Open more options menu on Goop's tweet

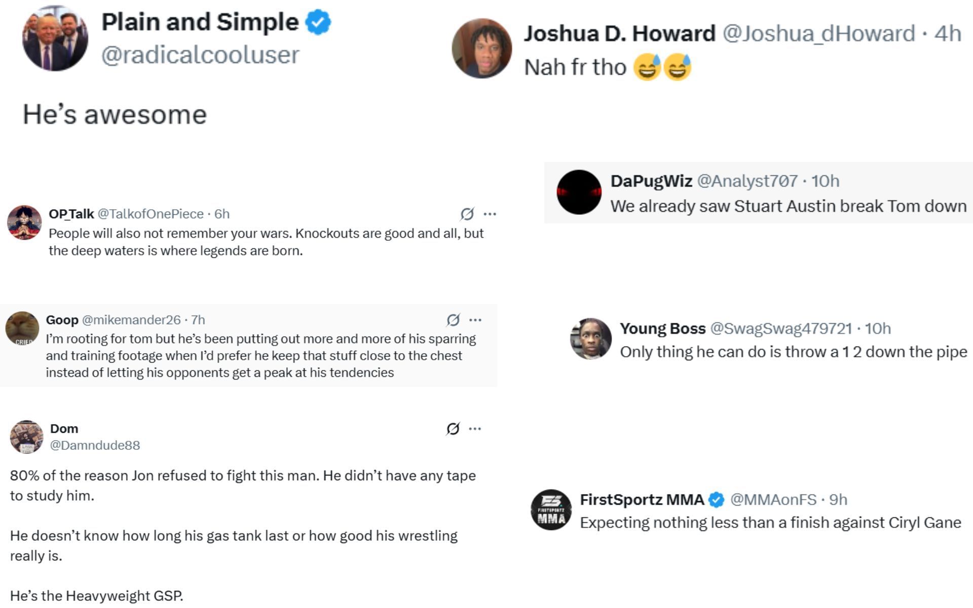[475, 320]
